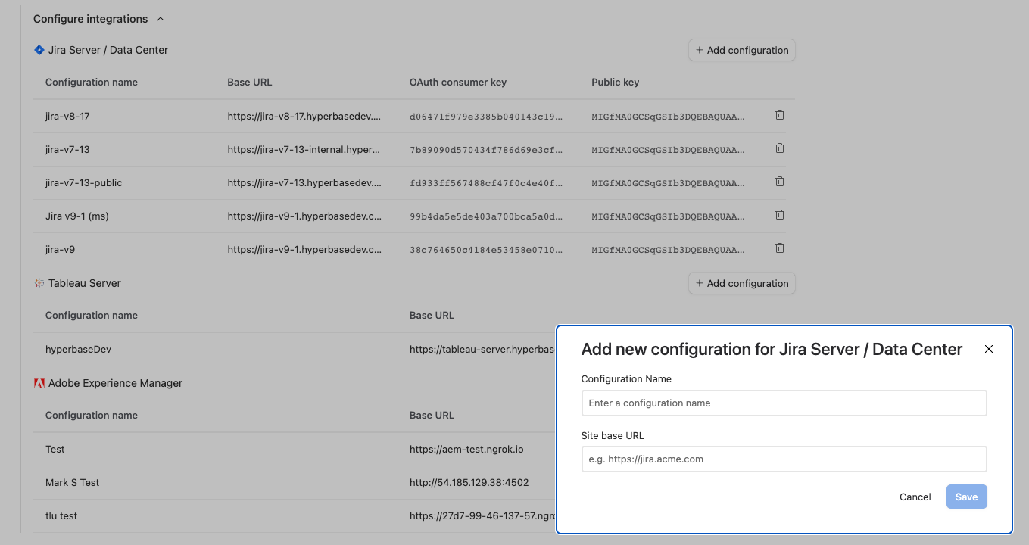This screenshot has width=1029, height=545.
Task: Click the tlu test configuration name
Action: 61,516
